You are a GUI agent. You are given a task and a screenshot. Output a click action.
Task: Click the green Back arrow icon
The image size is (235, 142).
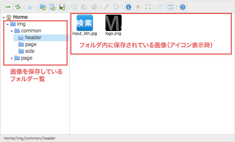point(8,7)
